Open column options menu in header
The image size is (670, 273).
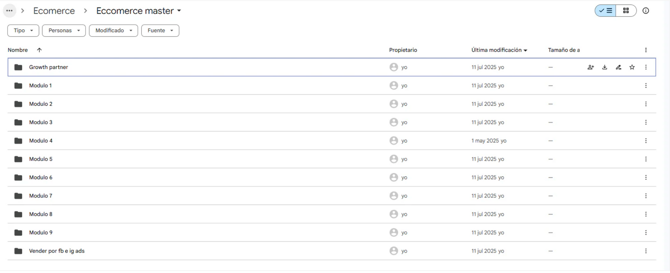[646, 50]
